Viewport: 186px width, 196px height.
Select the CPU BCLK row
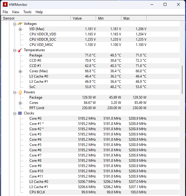(x=104, y=192)
